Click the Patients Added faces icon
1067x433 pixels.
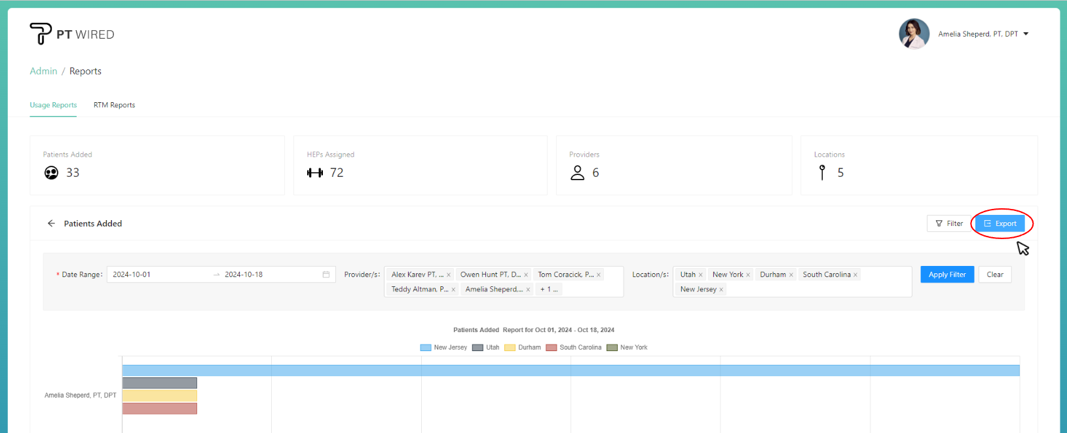pos(51,173)
